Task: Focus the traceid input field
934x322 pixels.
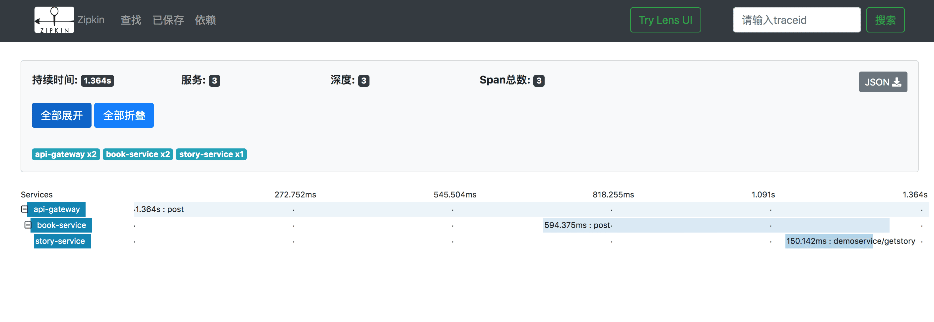Action: (796, 20)
